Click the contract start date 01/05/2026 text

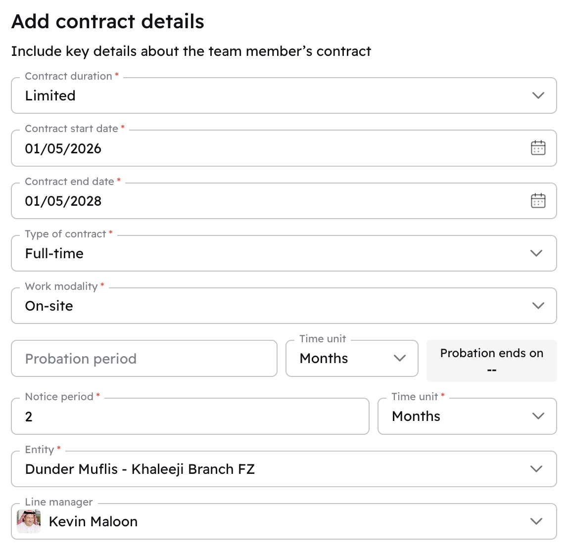pos(63,148)
